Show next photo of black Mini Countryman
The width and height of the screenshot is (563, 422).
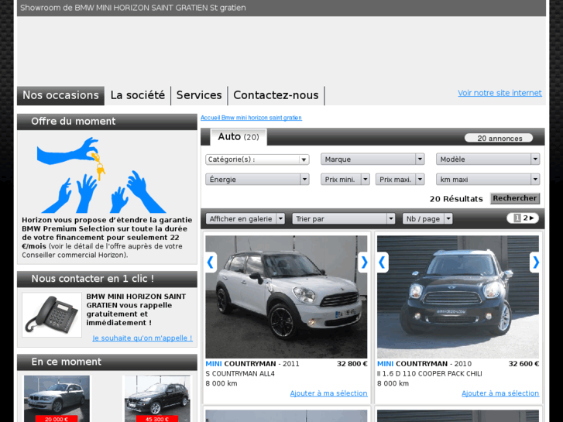[x=534, y=262]
